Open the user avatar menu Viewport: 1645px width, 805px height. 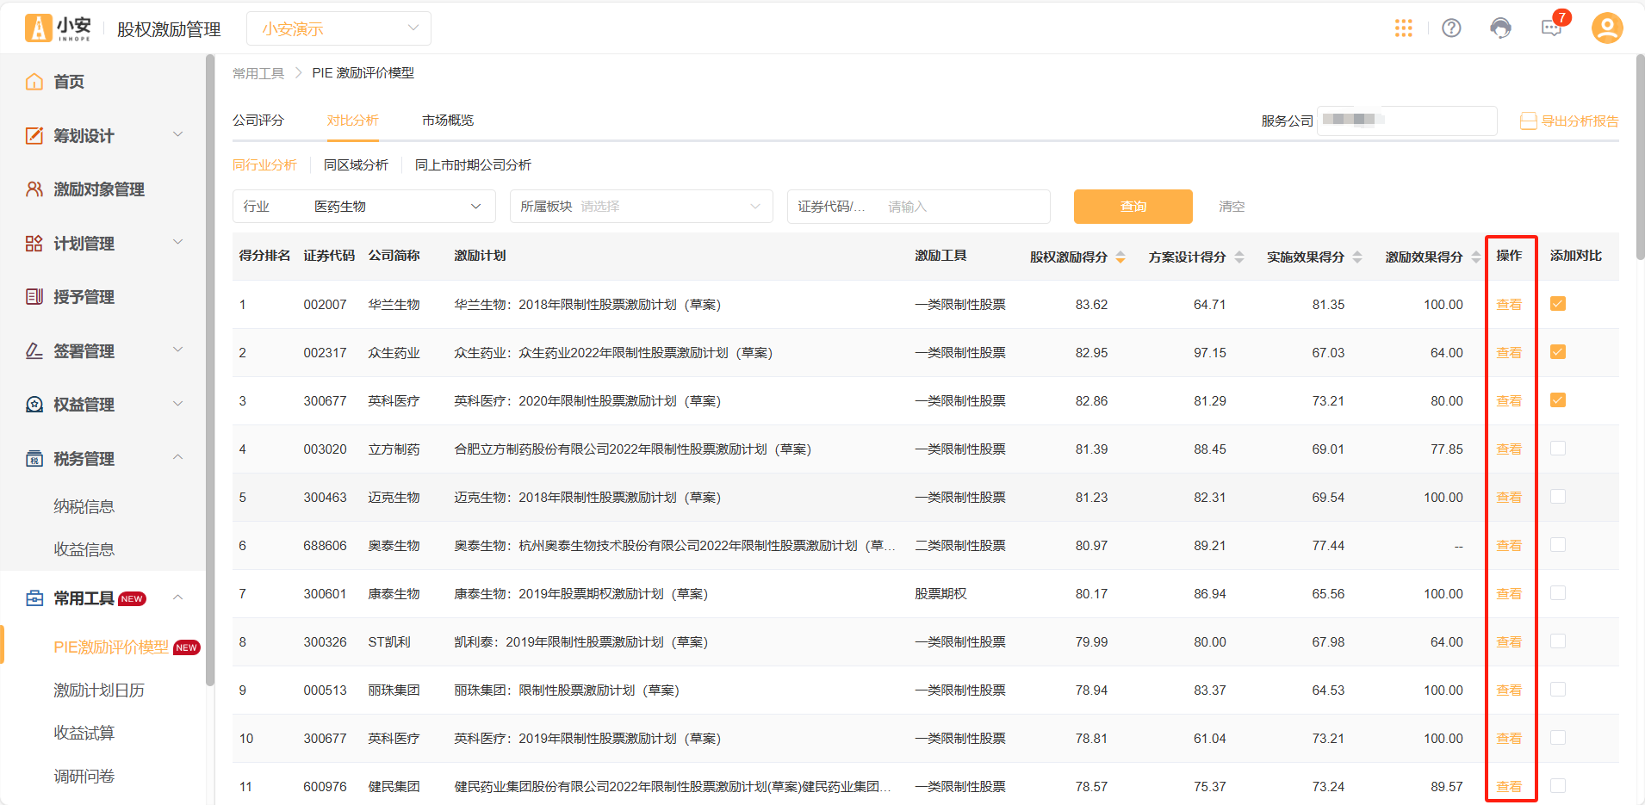pos(1607,28)
